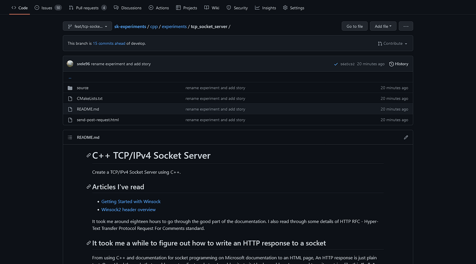The width and height of the screenshot is (476, 264).
Task: Click the pencil icon to edit README.md
Action: click(x=406, y=137)
